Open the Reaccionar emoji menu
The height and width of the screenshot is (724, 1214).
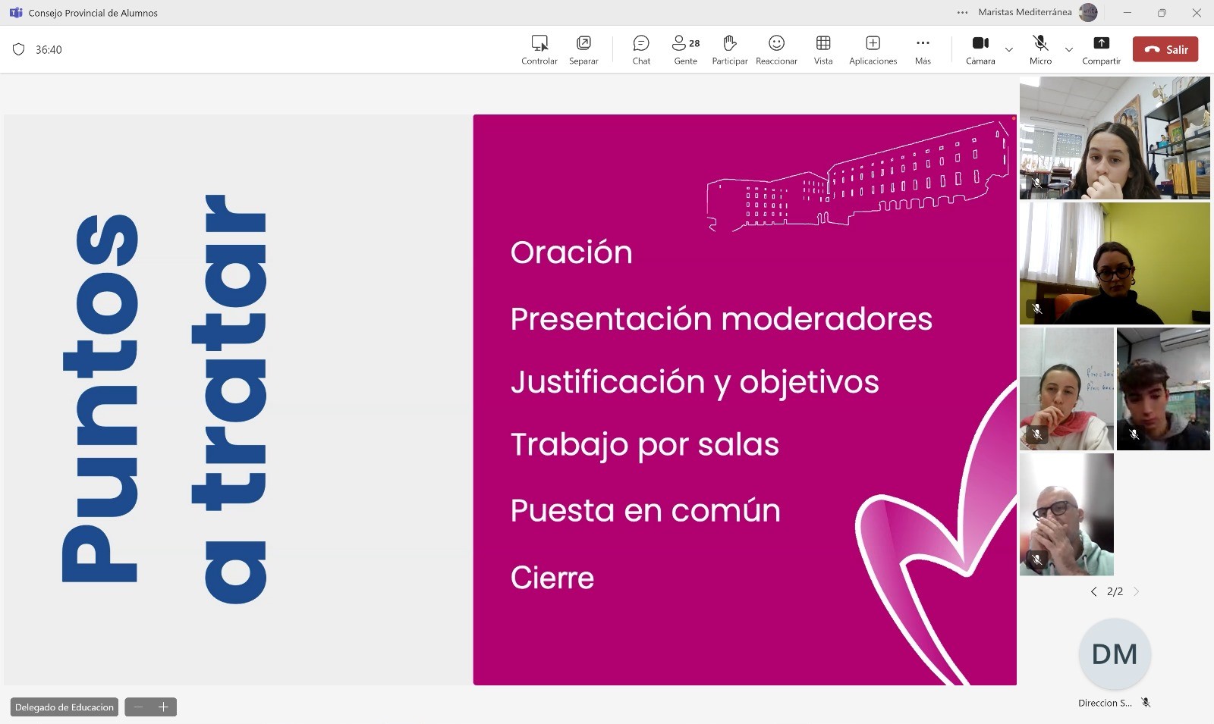click(x=776, y=50)
